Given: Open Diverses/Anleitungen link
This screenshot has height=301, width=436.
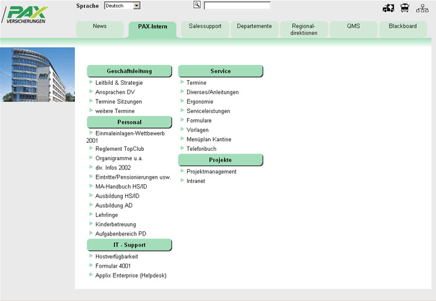Looking at the screenshot, I should (212, 92).
